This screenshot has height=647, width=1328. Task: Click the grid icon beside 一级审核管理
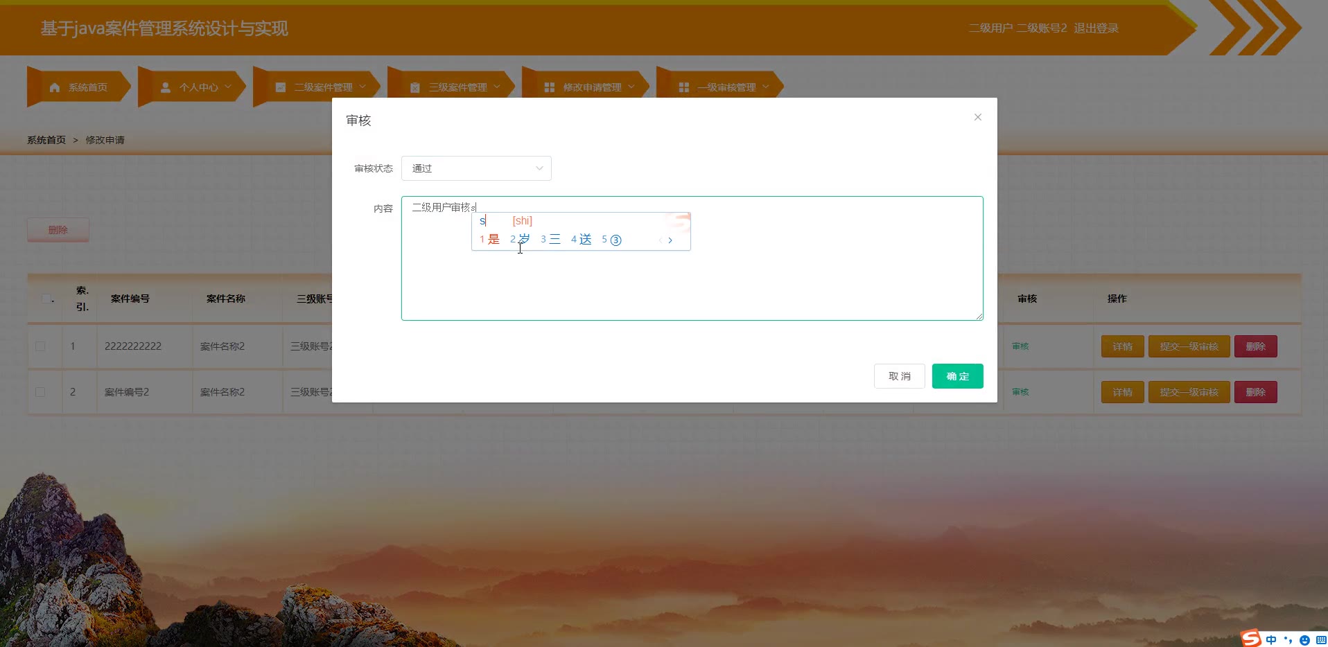[684, 87]
